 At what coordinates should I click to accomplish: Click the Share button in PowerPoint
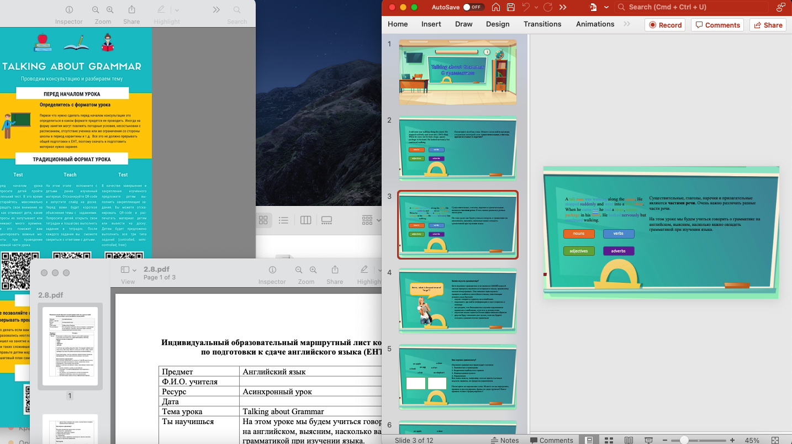(767, 25)
